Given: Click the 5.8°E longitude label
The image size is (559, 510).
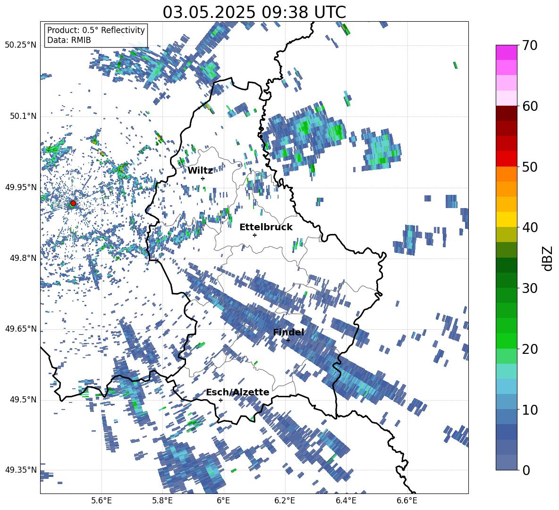Looking at the screenshot, I should 162,501.
